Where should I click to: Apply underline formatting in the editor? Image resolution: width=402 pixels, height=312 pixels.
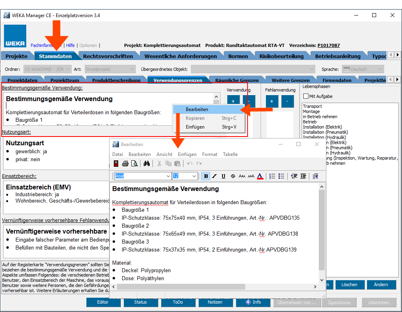point(223,176)
